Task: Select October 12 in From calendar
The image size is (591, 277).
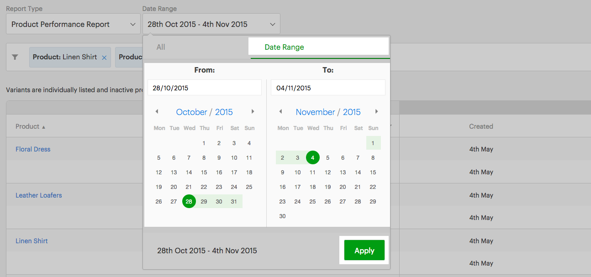Action: (159, 172)
